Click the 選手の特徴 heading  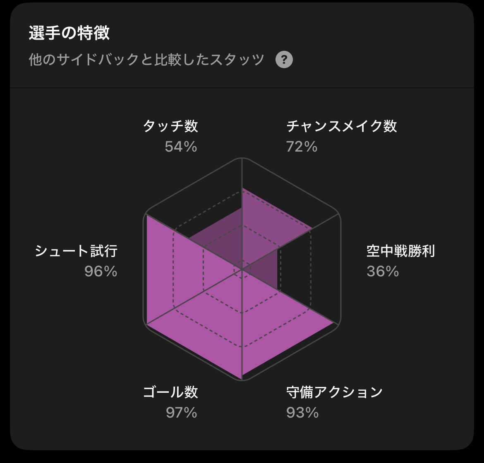coord(69,33)
